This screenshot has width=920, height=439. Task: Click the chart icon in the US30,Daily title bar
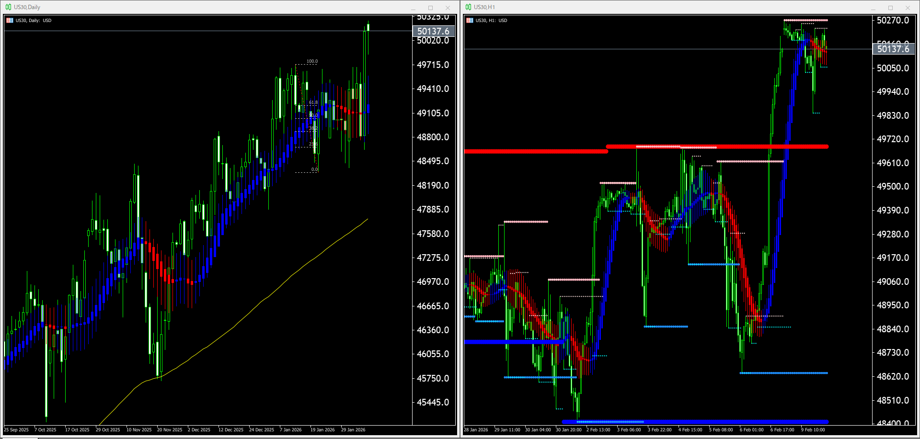tap(8, 7)
